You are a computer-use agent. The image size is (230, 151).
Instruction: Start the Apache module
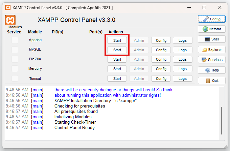[x=117, y=40]
